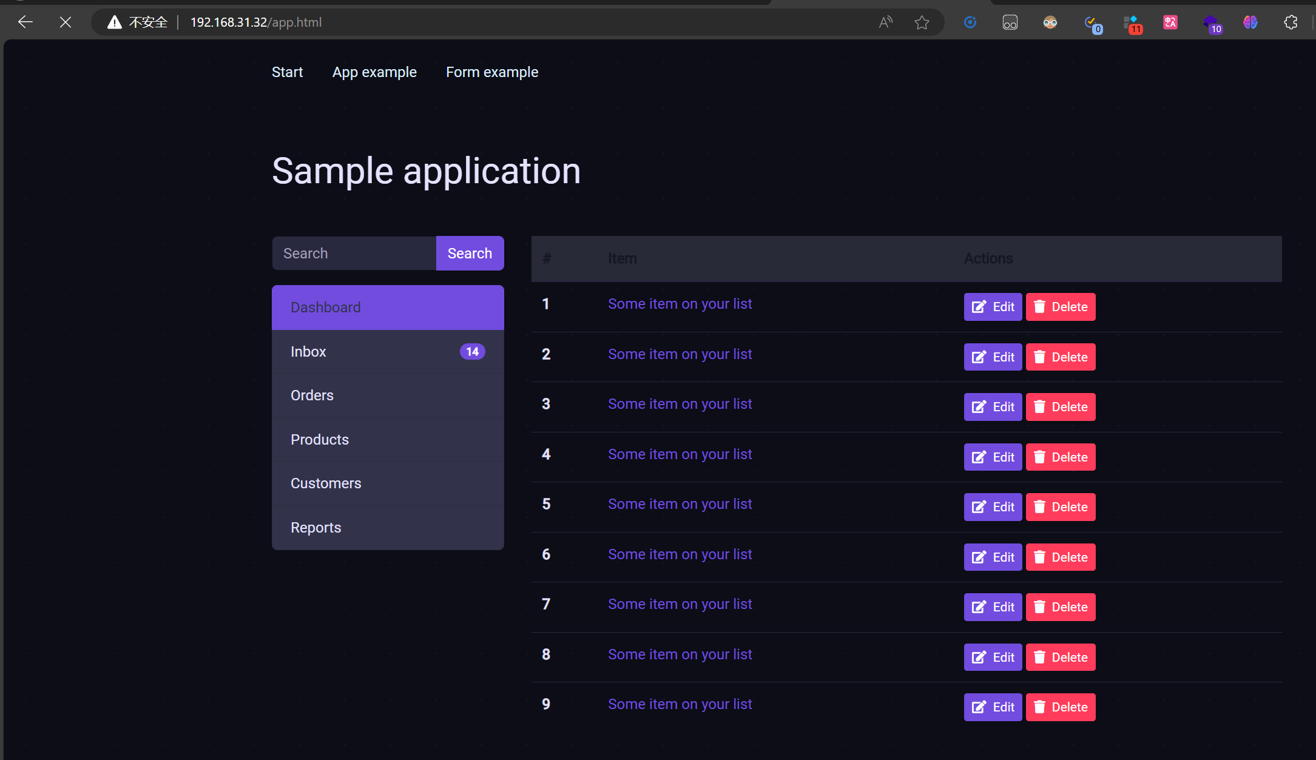The width and height of the screenshot is (1316, 760).
Task: Edit item in row 2
Action: tap(993, 357)
